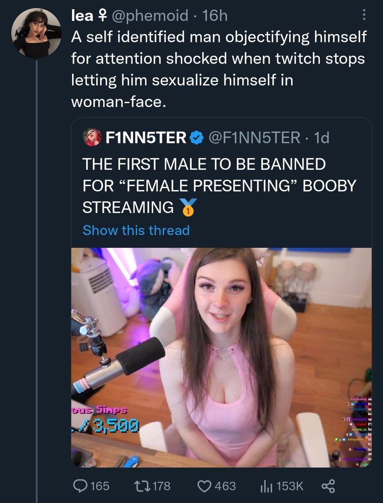Click the F1NN5TER display name
The width and height of the screenshot is (383, 503).
[146, 137]
